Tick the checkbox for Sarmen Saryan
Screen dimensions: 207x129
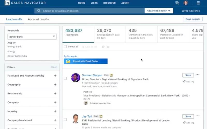coord(65,78)
